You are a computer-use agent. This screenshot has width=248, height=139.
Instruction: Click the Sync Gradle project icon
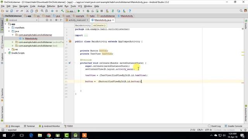point(113,11)
